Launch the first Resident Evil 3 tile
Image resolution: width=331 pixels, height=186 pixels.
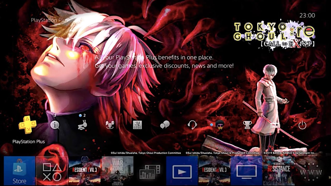click(x=85, y=171)
